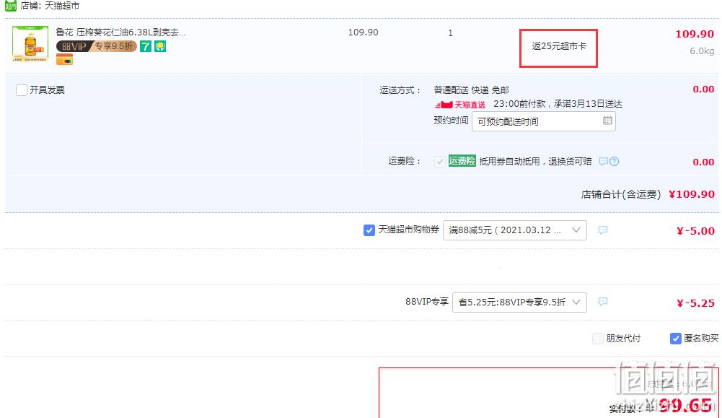Enable the 朋友代付 checkbox
The height and width of the screenshot is (418, 722).
pos(598,339)
